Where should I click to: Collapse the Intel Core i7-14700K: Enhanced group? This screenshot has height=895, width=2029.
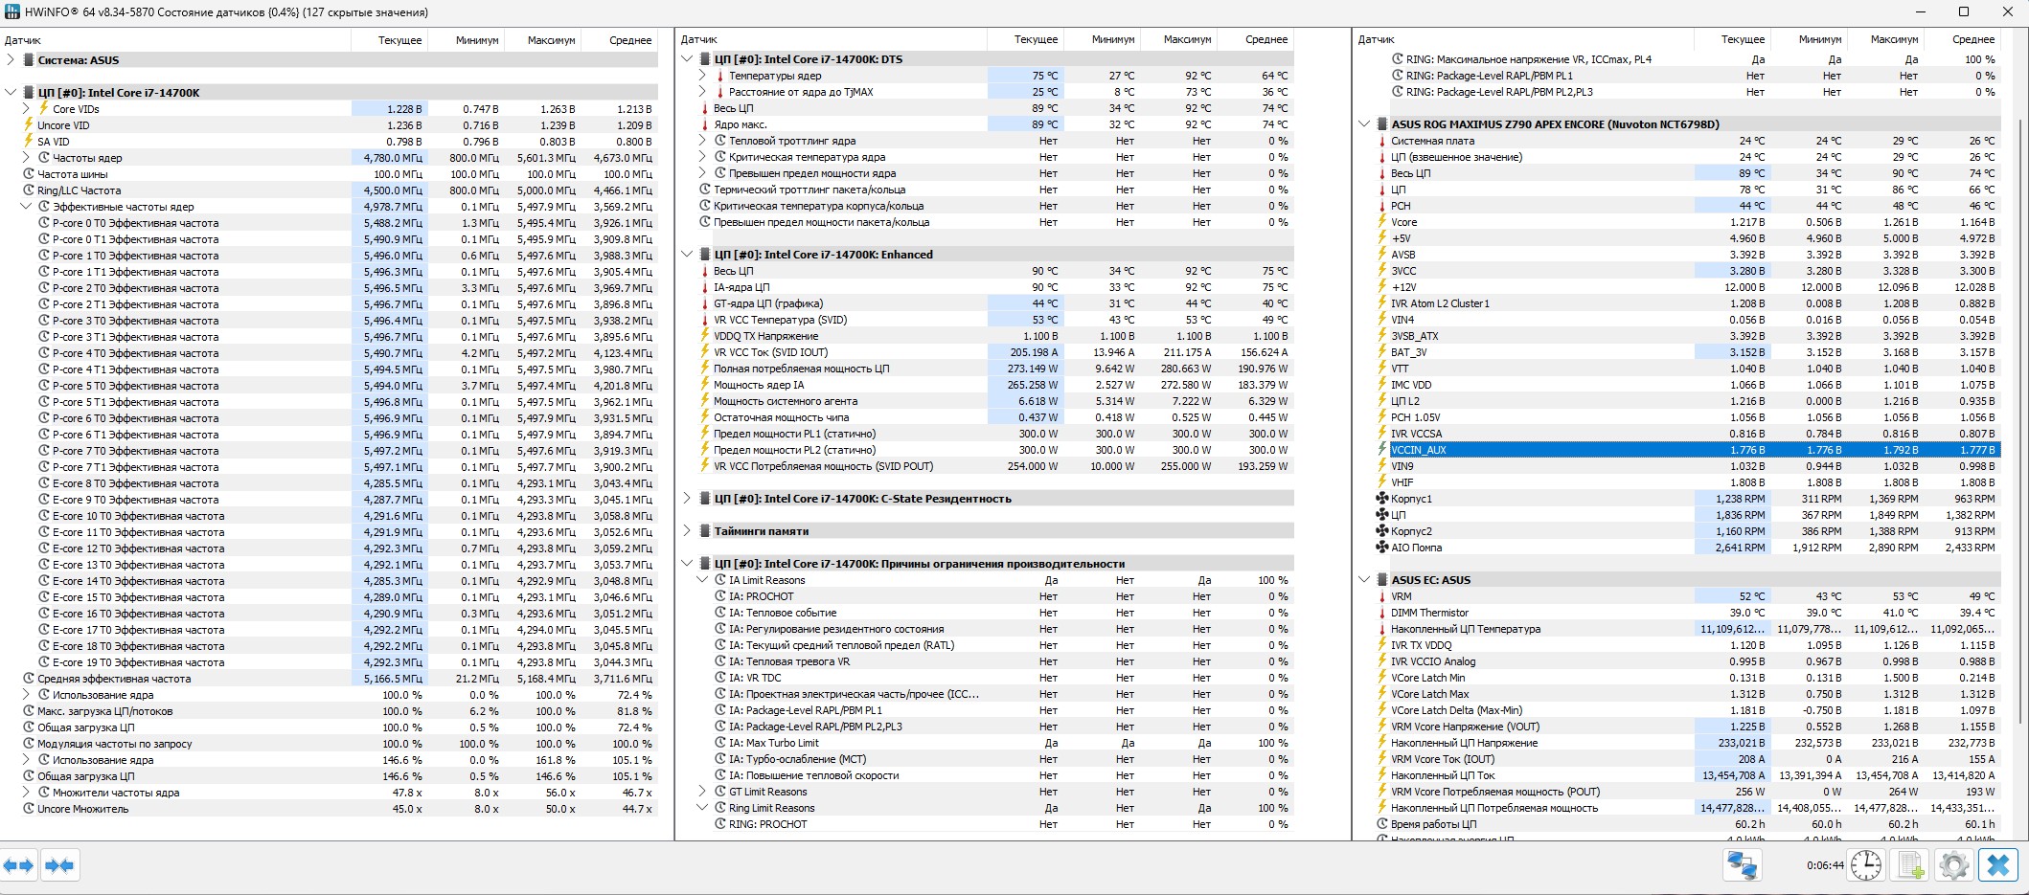point(687,255)
